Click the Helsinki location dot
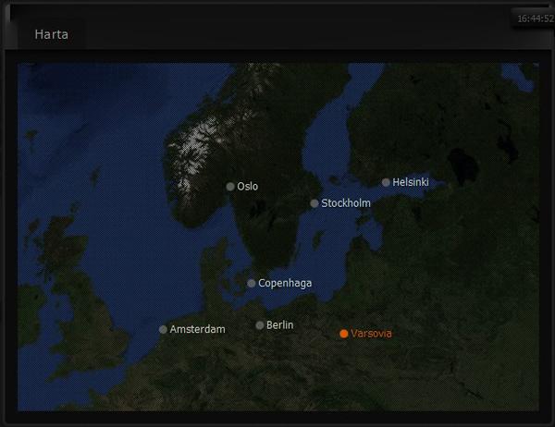The height and width of the screenshot is (427, 555). pos(386,183)
